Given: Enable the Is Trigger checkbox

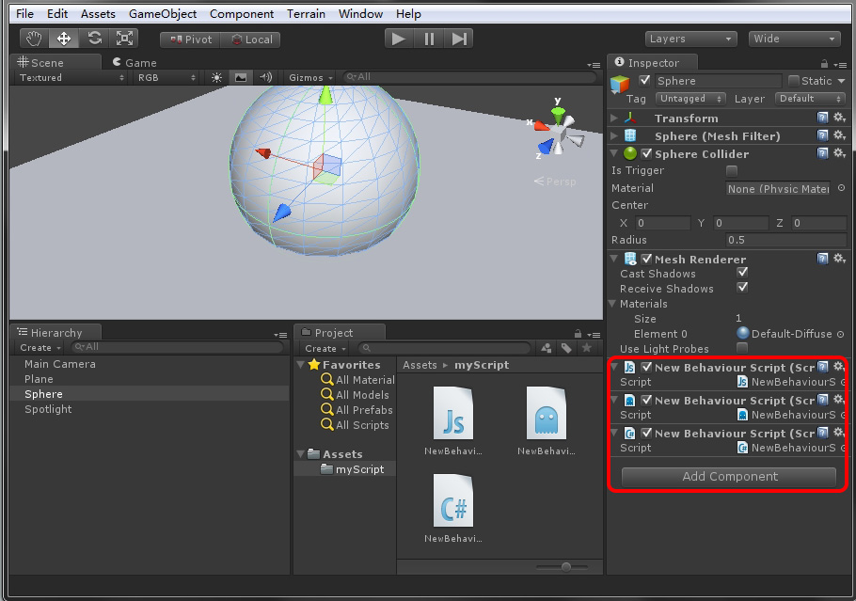Looking at the screenshot, I should [732, 171].
